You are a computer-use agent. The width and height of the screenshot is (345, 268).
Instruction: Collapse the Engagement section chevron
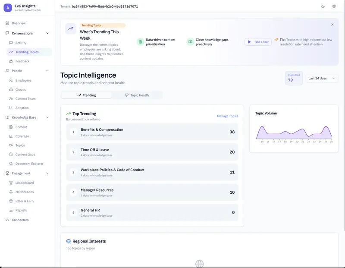(x=47, y=173)
